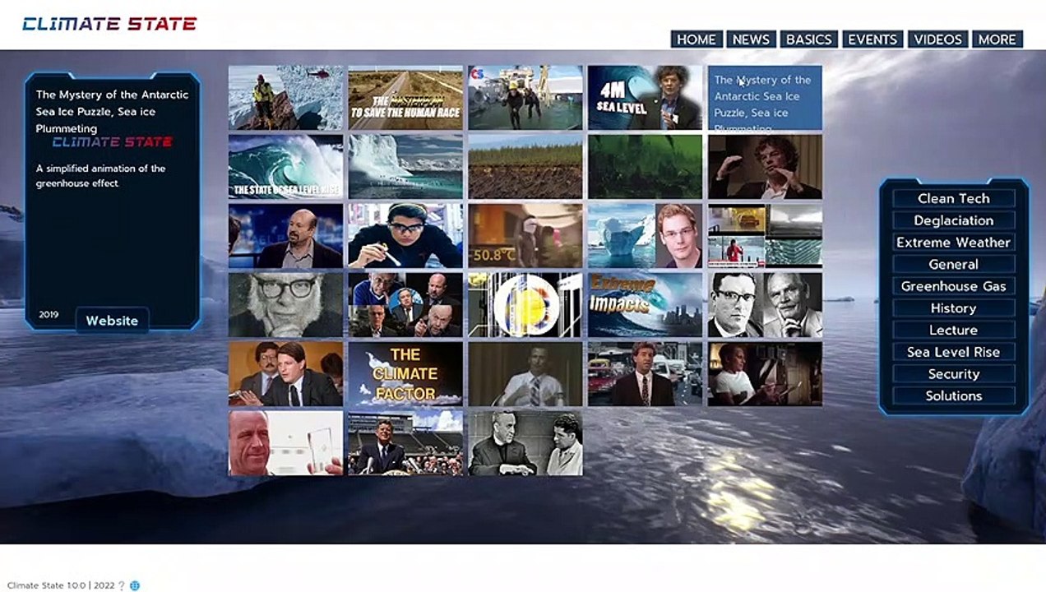The width and height of the screenshot is (1046, 592).
Task: Open the reporter in street traffic thumbnail
Action: (646, 374)
